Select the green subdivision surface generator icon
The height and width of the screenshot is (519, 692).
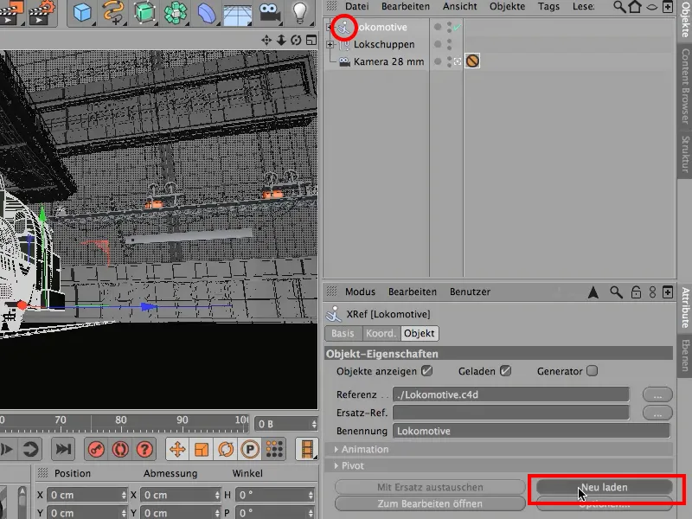point(144,12)
